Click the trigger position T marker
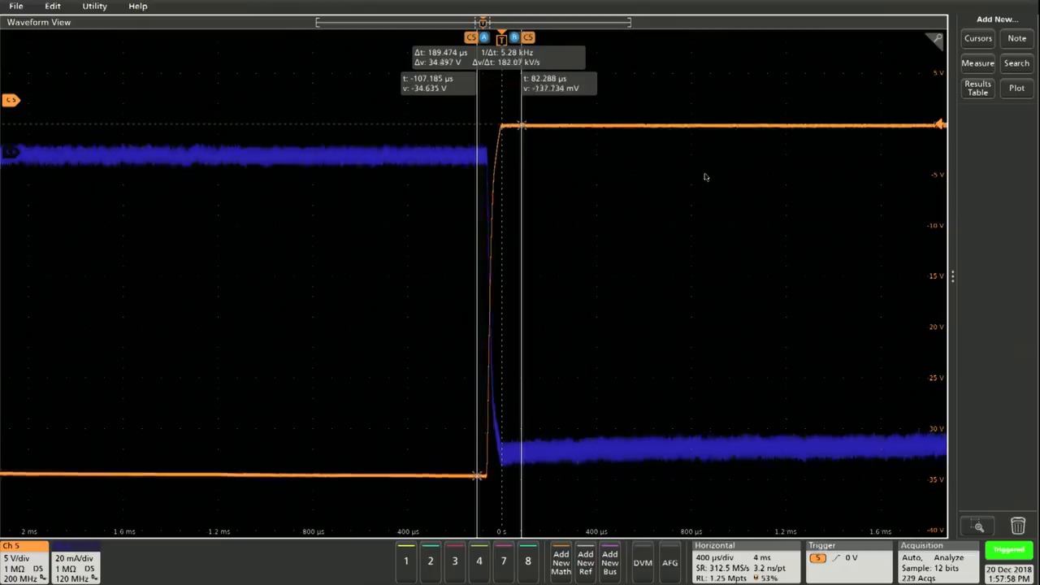Screen dimensions: 1040x585 click(501, 38)
